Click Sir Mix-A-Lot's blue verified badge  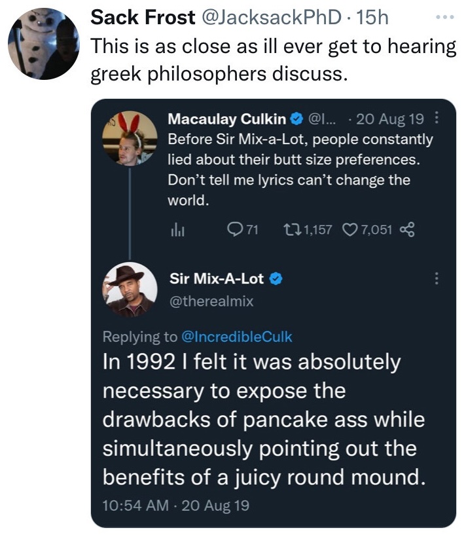276,279
